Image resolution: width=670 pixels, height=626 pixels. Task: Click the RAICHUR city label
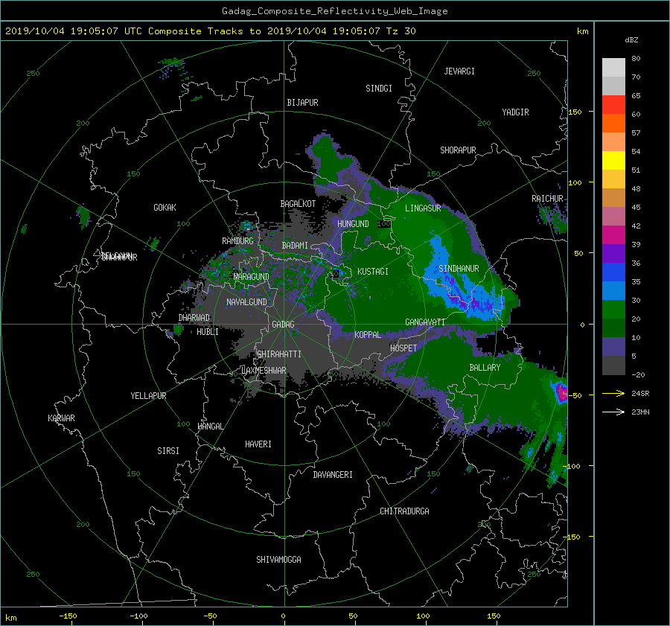pos(547,199)
